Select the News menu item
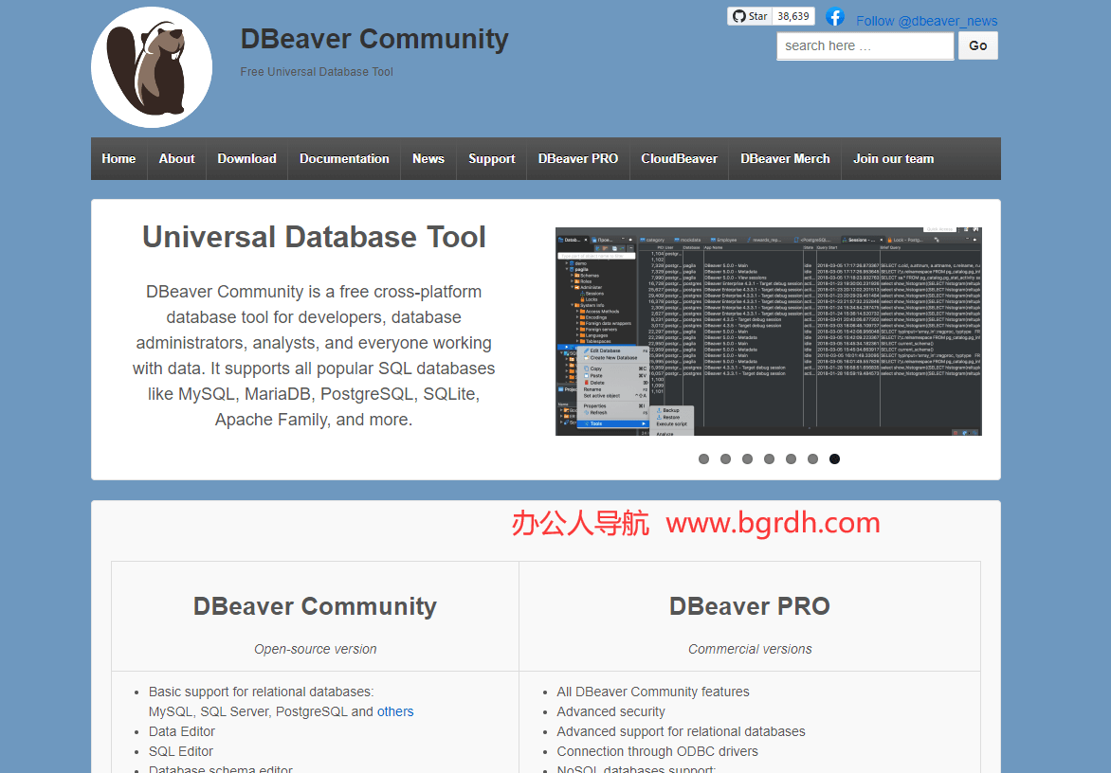Screen dimensions: 1111x773 428,159
